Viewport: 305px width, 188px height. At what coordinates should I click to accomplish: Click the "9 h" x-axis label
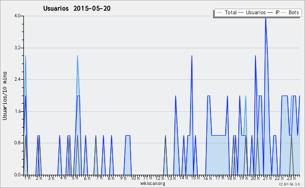123,178
